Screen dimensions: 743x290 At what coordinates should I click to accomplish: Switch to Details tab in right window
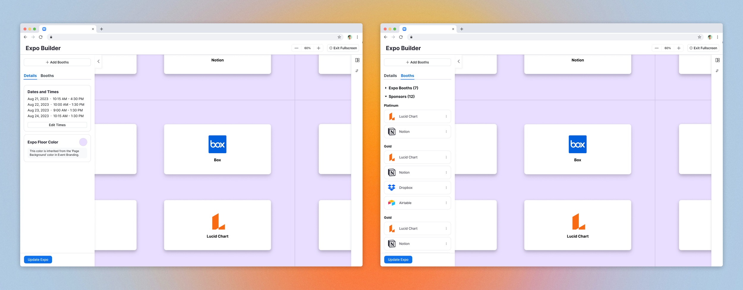(x=390, y=76)
